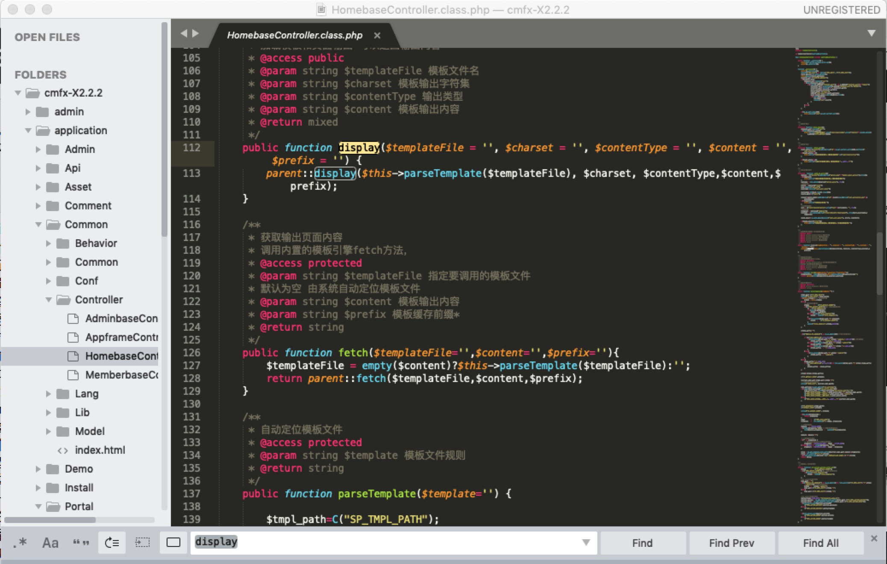Viewport: 887px width, 564px height.
Task: Expand the Model folder arrow
Action: click(48, 431)
